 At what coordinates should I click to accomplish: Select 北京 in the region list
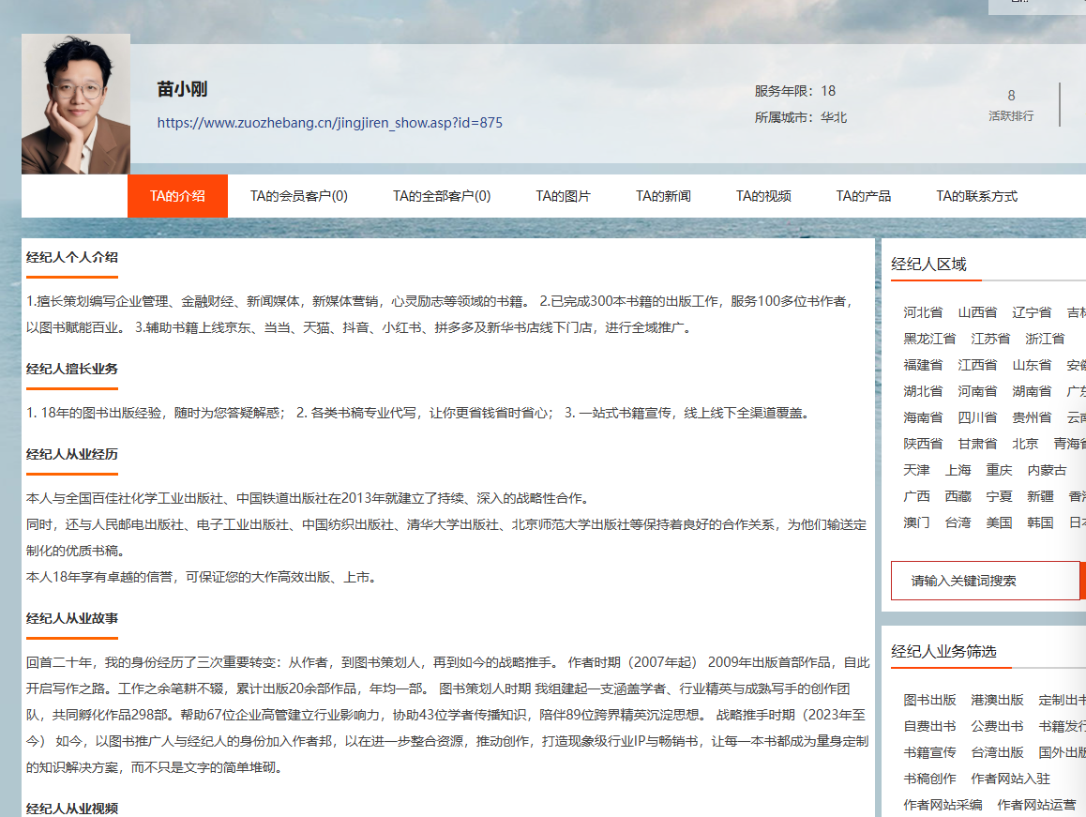tap(1025, 444)
